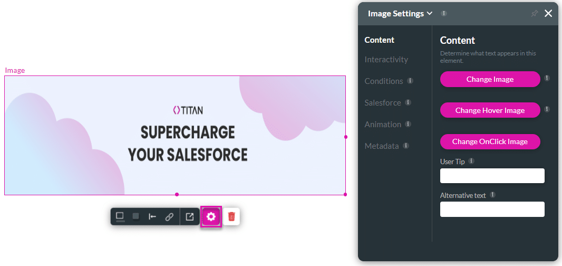Click the bottom-right corner resize handle
Viewport: 562px width, 266px height.
pyautogui.click(x=345, y=195)
